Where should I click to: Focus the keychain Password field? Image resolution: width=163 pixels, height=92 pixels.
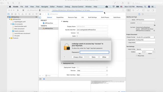pos(94,52)
